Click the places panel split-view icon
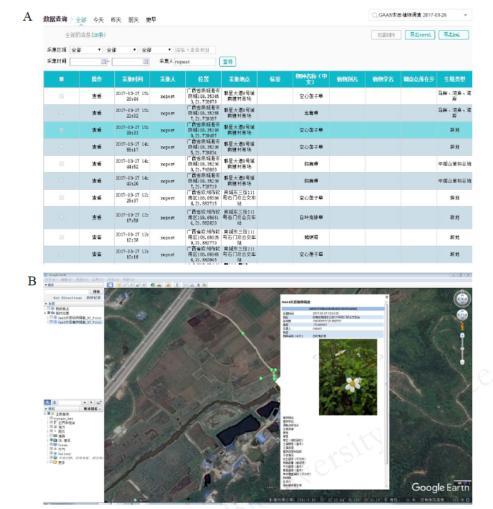The width and height of the screenshot is (493, 509). [54, 402]
